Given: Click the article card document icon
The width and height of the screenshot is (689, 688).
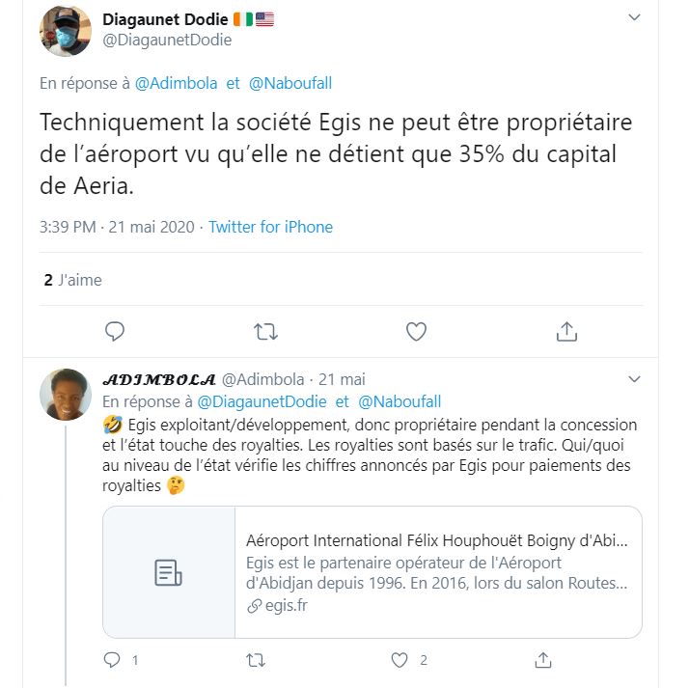Looking at the screenshot, I should point(169,572).
